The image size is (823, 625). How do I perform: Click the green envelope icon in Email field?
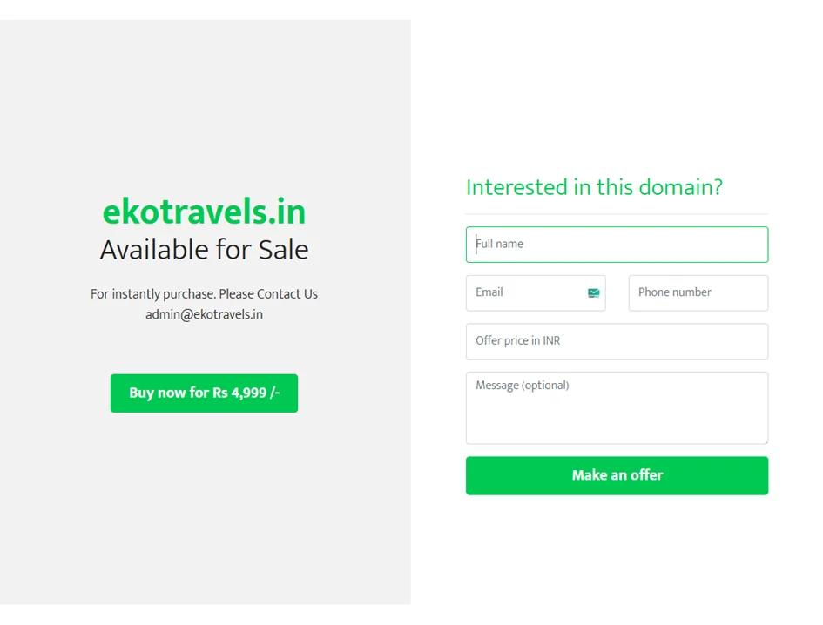[593, 293]
